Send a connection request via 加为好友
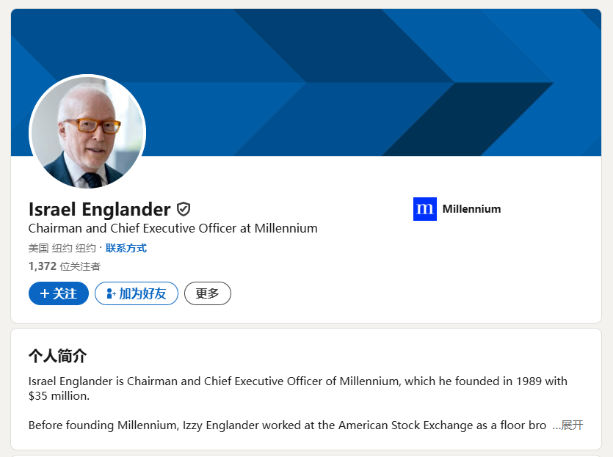Image resolution: width=613 pixels, height=457 pixels. tap(137, 293)
